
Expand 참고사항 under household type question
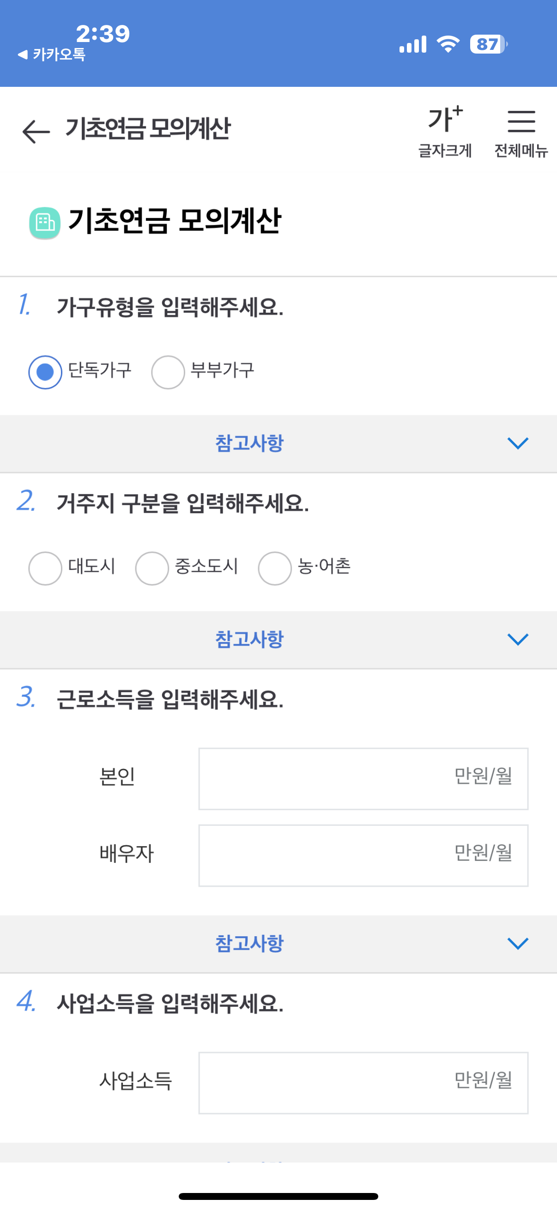[278, 443]
